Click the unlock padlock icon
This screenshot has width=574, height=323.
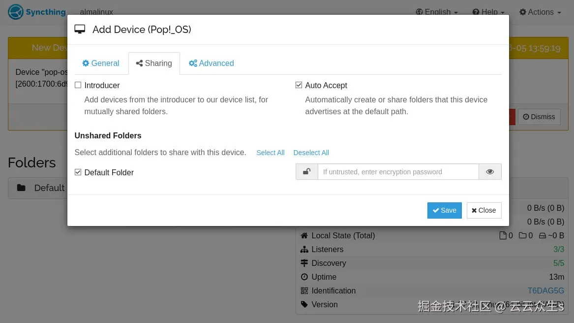pos(307,171)
